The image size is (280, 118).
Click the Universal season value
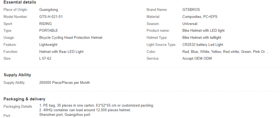[190, 24]
